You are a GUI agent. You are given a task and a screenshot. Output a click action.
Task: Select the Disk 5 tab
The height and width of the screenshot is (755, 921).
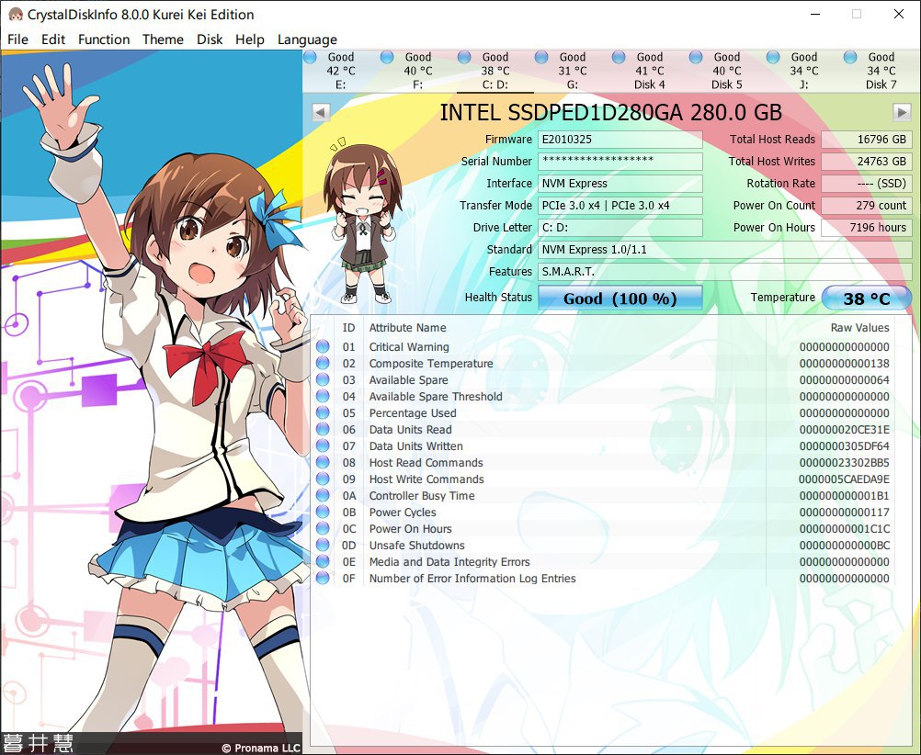click(x=726, y=71)
